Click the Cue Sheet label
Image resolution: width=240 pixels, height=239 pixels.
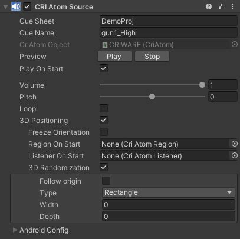37,21
